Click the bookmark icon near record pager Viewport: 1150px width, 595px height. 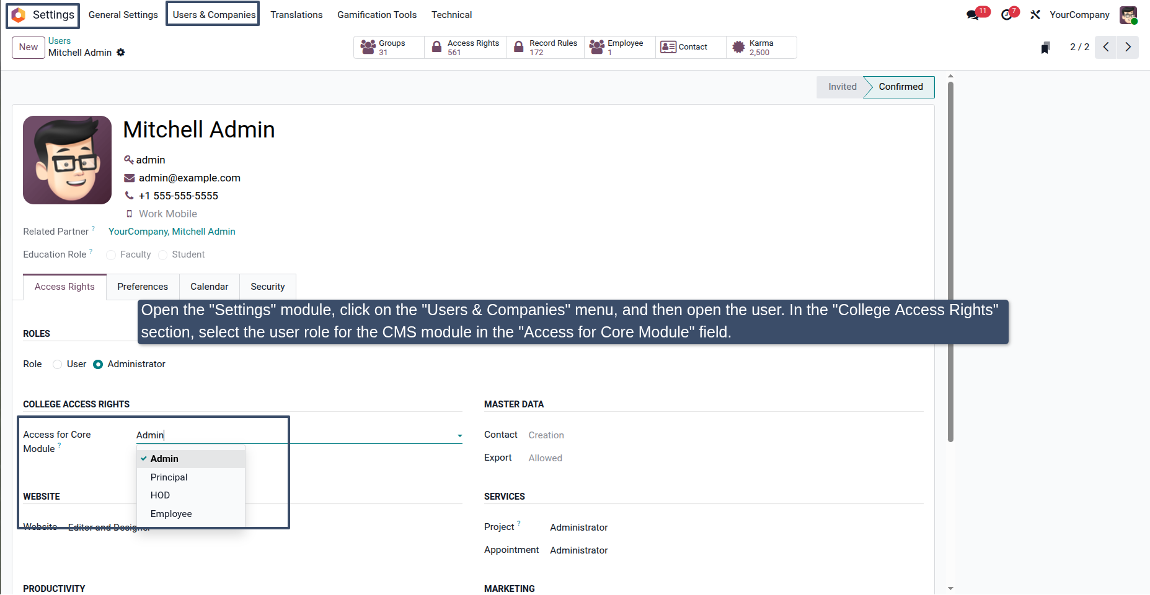(1045, 48)
